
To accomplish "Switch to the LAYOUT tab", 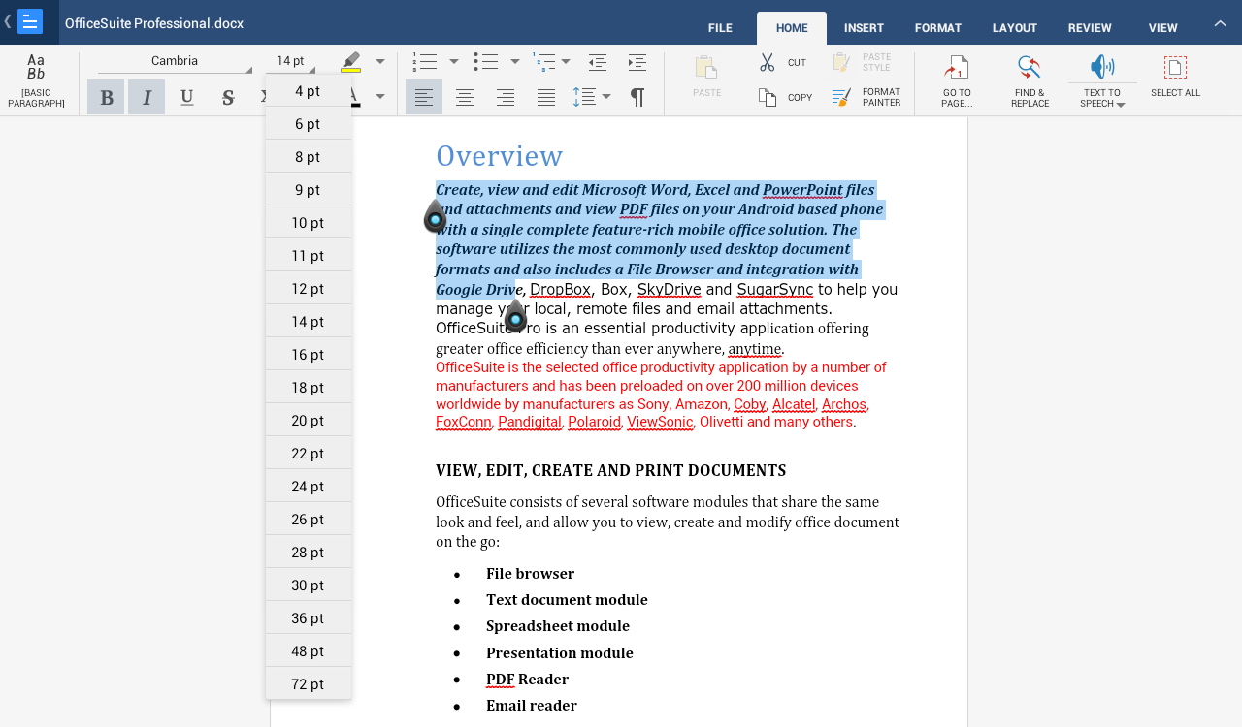I will (x=1015, y=28).
